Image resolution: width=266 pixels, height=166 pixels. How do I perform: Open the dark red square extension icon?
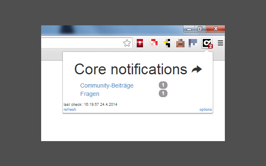[140, 43]
